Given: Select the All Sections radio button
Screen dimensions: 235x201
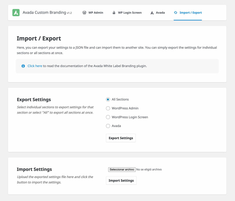Looking at the screenshot, I should point(108,99).
